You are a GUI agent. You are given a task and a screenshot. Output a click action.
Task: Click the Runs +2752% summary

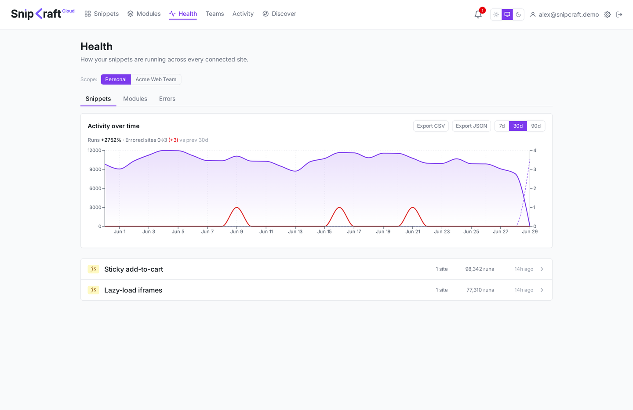tap(104, 140)
